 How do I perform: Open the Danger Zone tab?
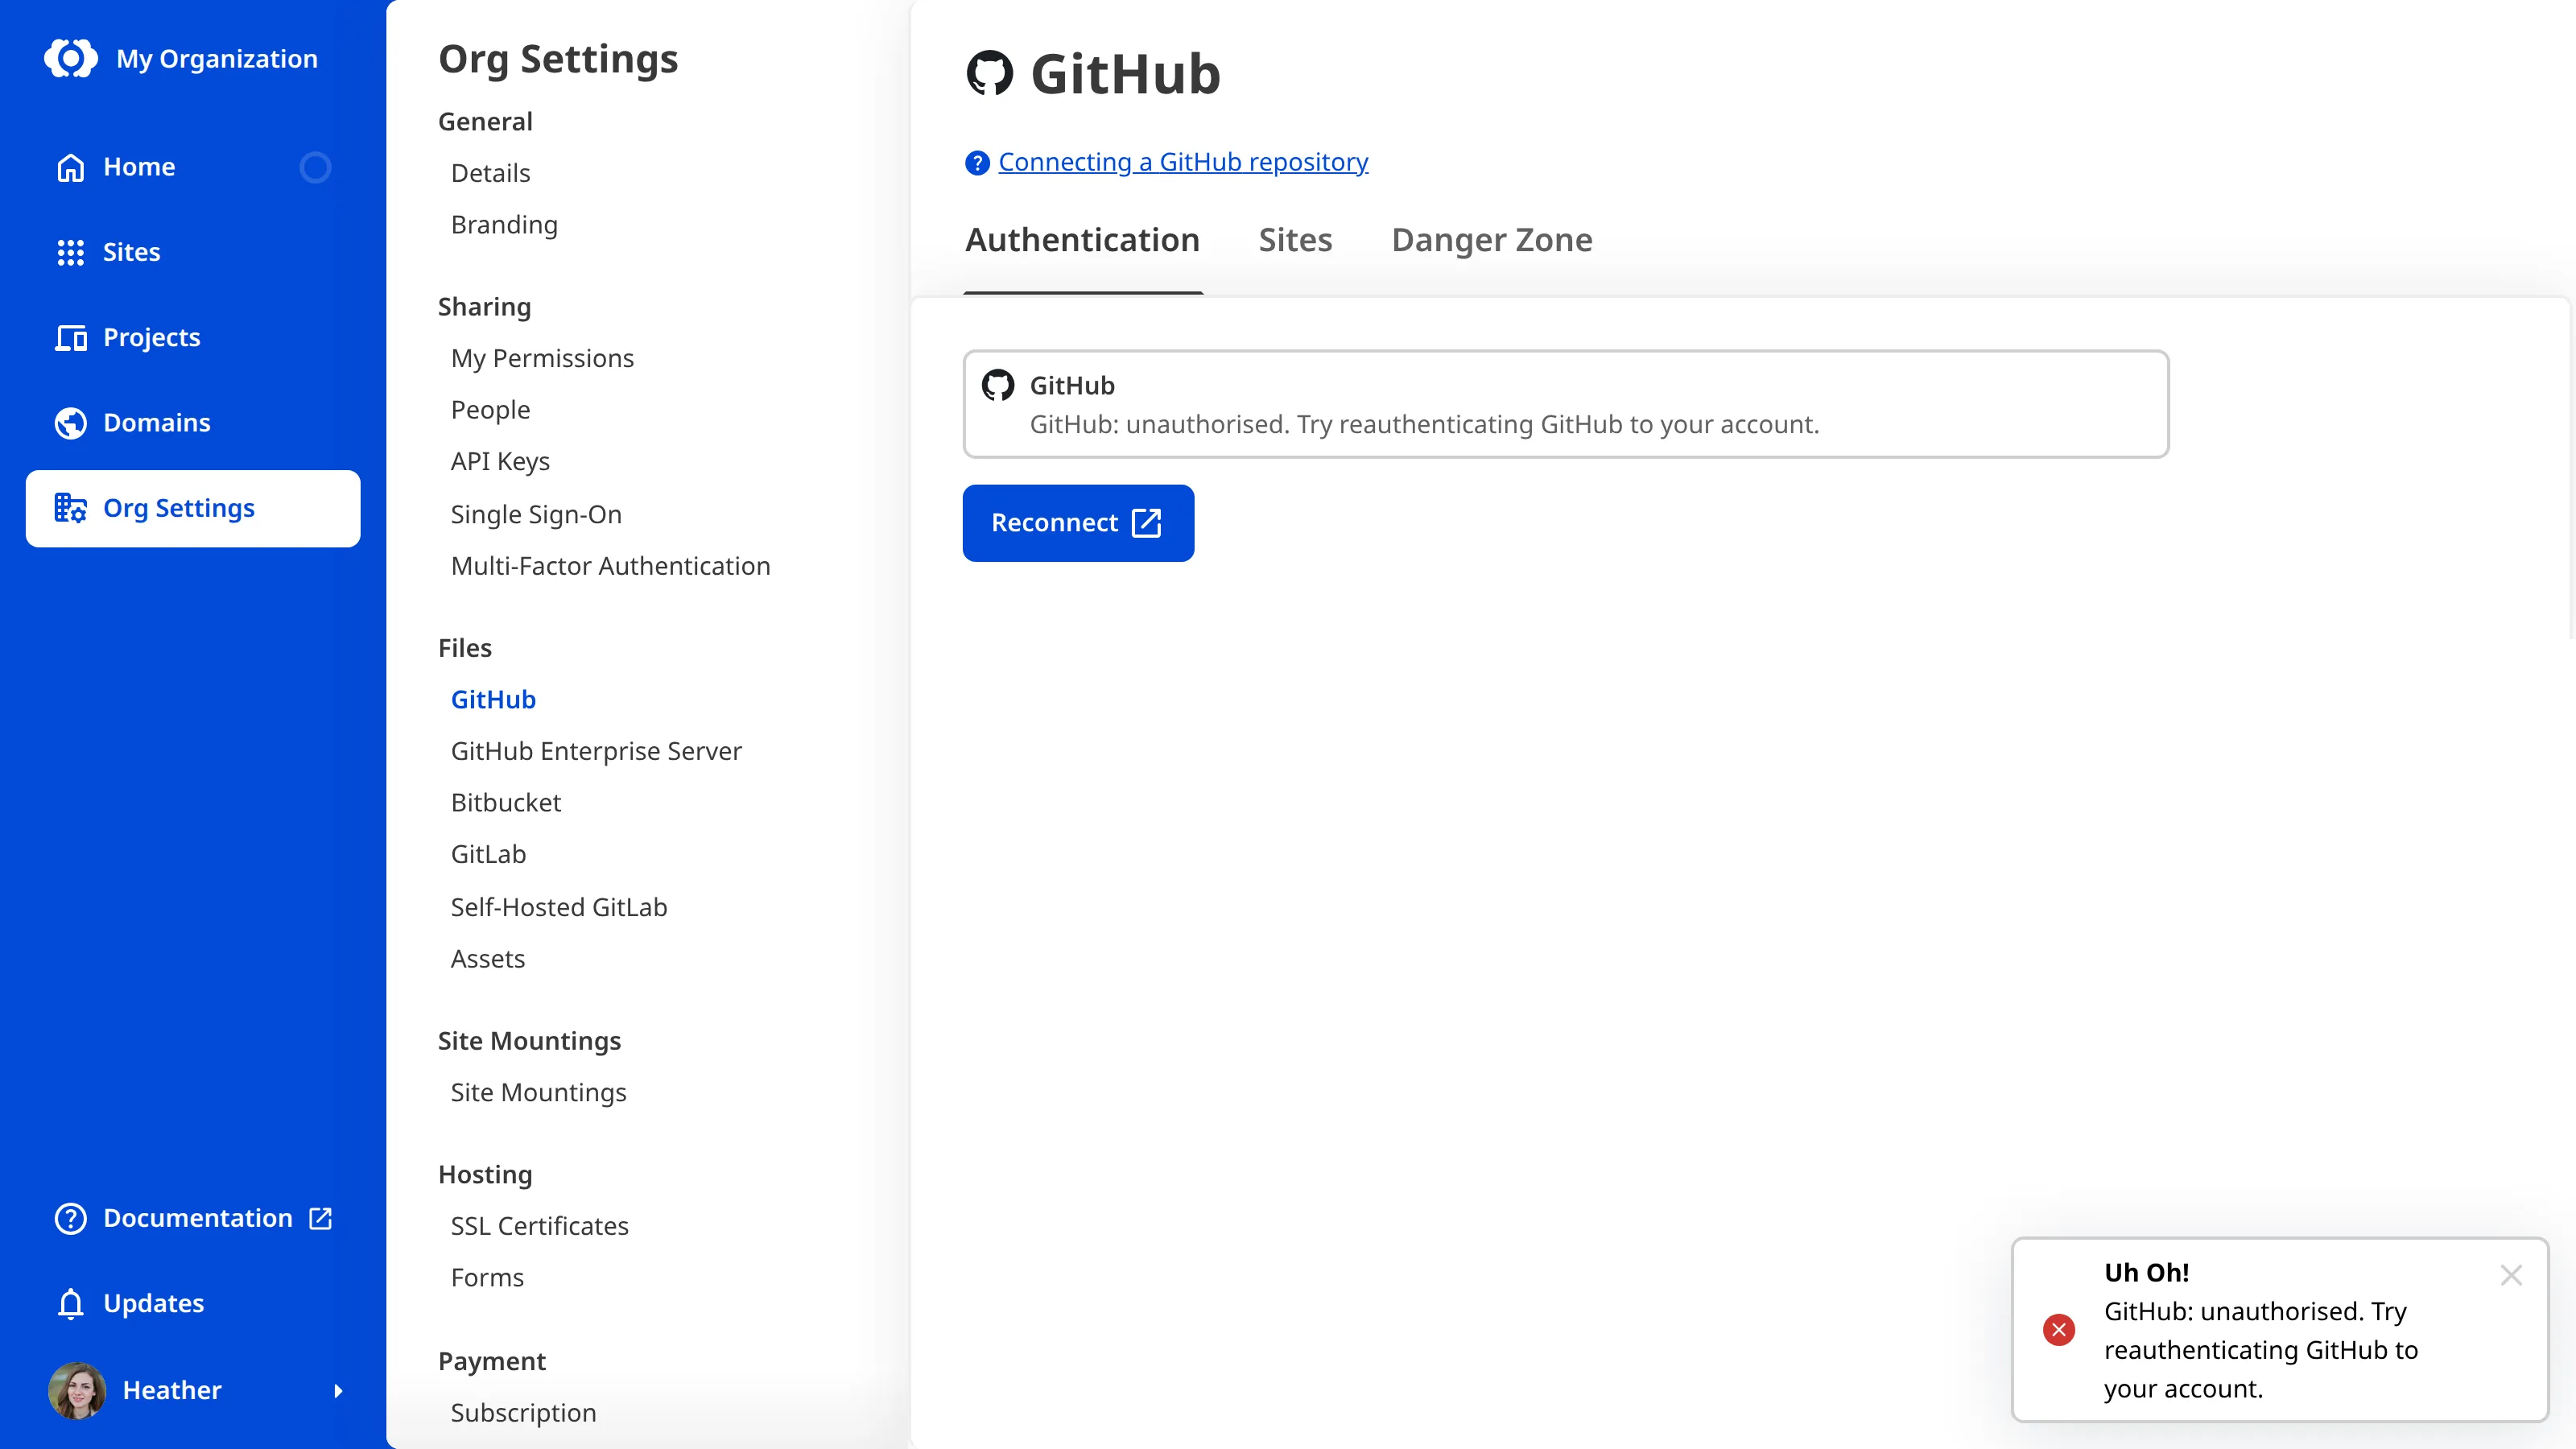tap(1492, 240)
